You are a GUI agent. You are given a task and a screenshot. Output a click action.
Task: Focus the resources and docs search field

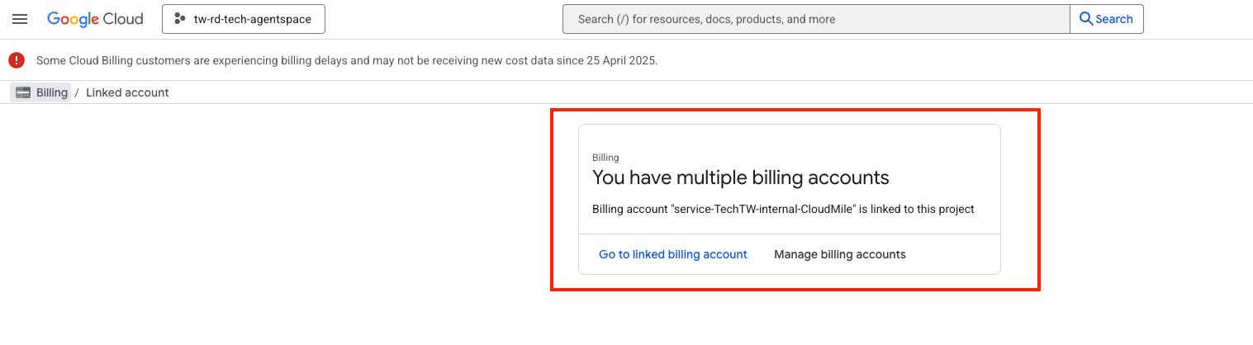815,19
